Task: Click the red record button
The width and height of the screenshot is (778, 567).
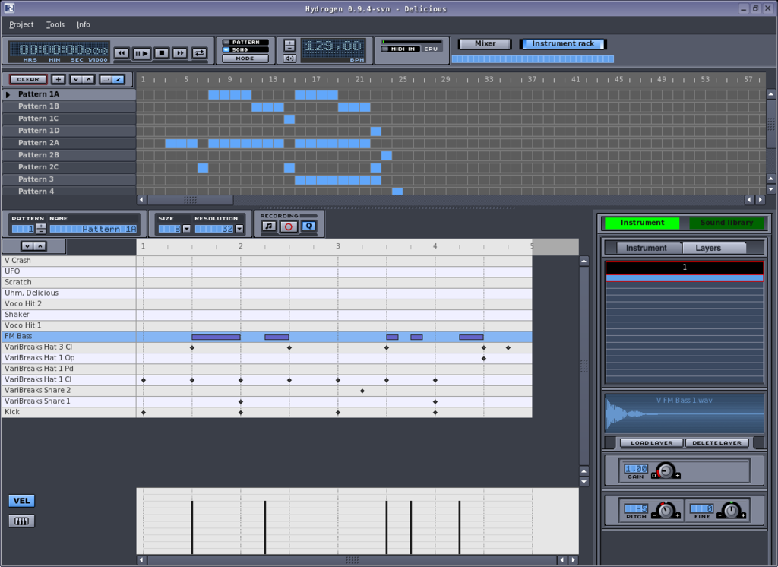Action: (x=288, y=226)
